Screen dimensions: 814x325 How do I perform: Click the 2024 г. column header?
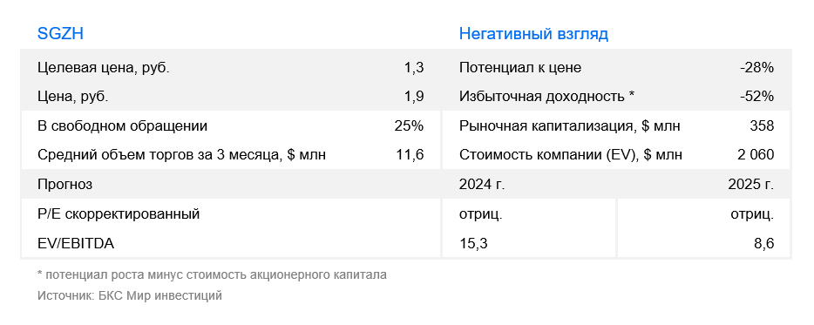pyautogui.click(x=482, y=185)
